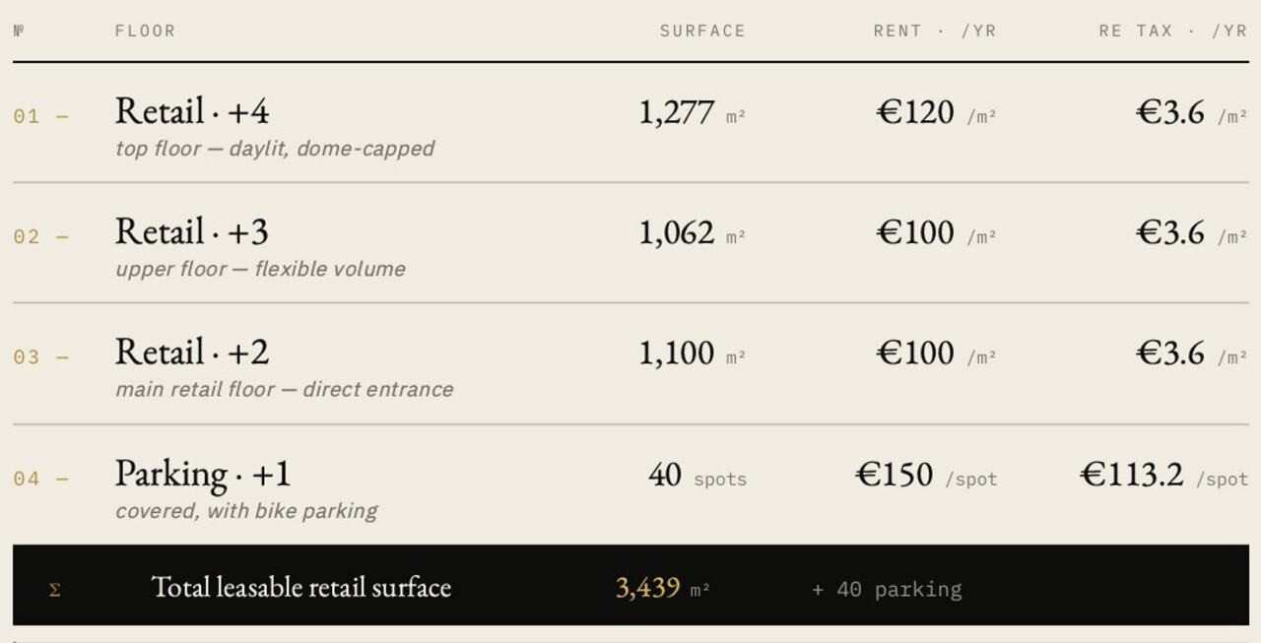
Task: Click the FLOOR column header
Action: coord(145,31)
